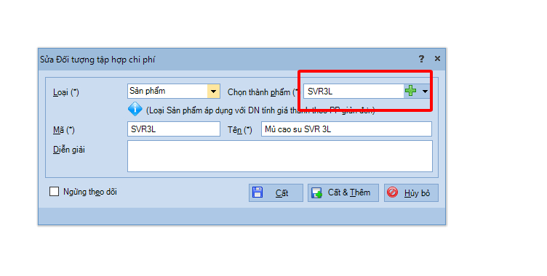Viewport: 547px width, 276px height.
Task: Click the blue info icon below Loại
Action: tap(135, 110)
